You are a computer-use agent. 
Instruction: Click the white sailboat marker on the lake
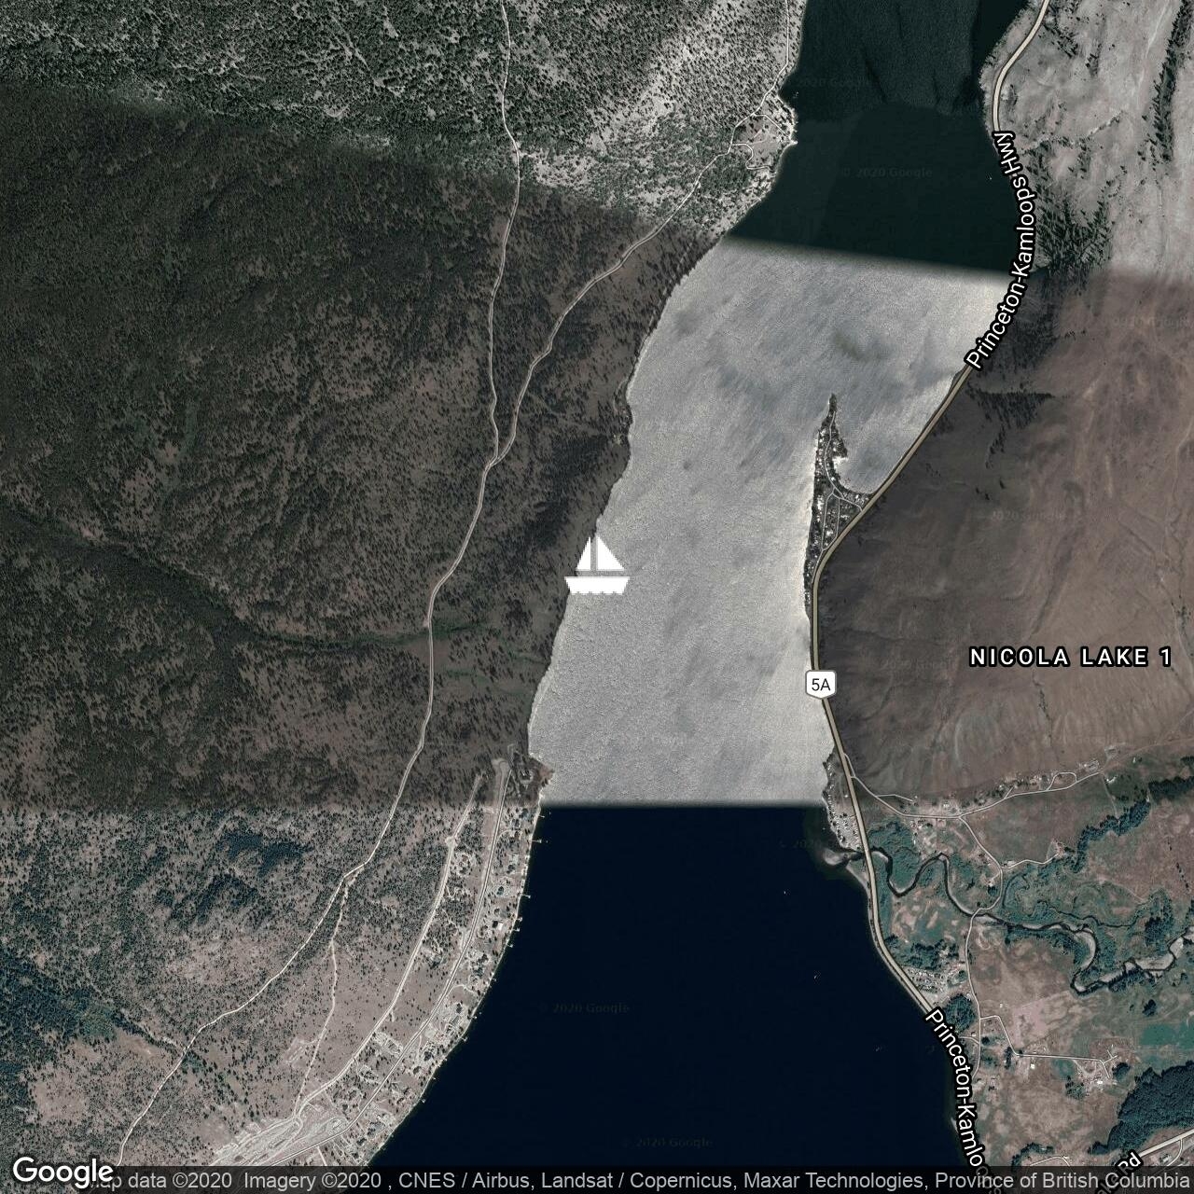coord(597,566)
